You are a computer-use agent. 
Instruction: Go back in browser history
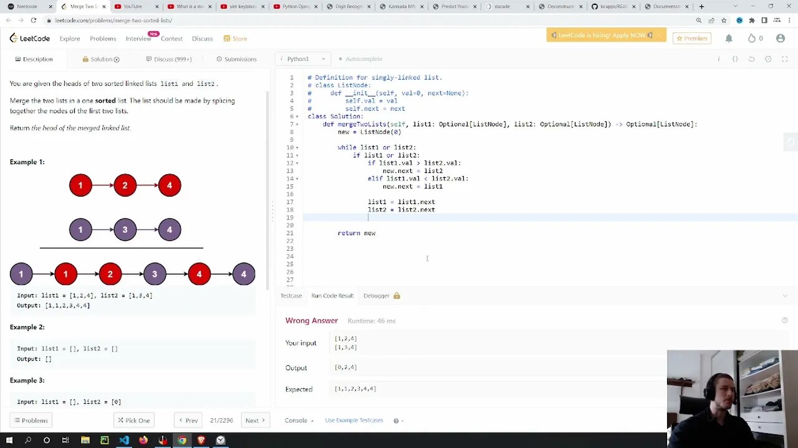(9, 21)
